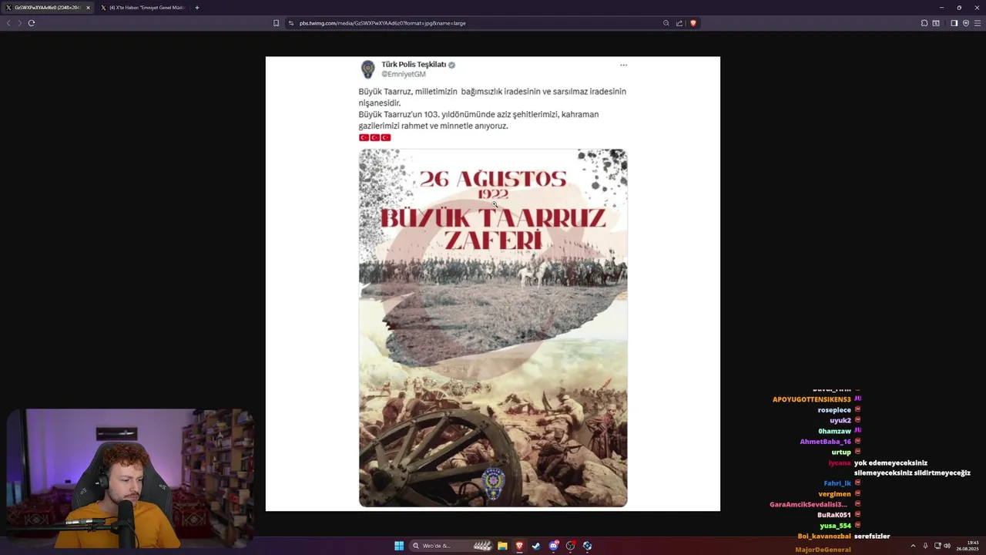Open the zoom magnifier in address bar

[x=666, y=23]
